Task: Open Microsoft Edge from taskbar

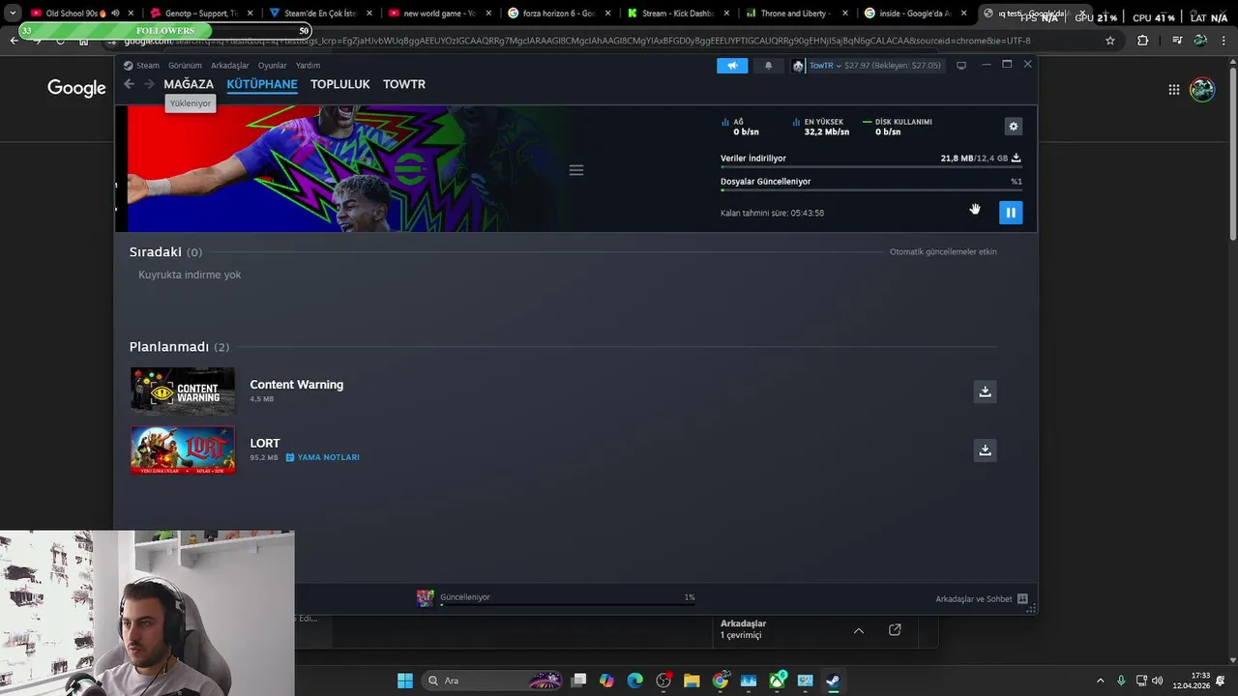Action: coord(634,681)
